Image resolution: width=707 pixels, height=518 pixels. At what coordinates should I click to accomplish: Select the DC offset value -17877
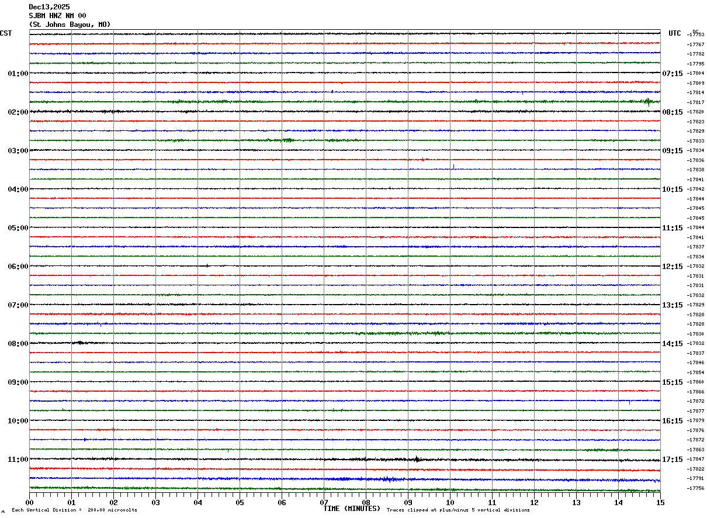pyautogui.click(x=695, y=411)
